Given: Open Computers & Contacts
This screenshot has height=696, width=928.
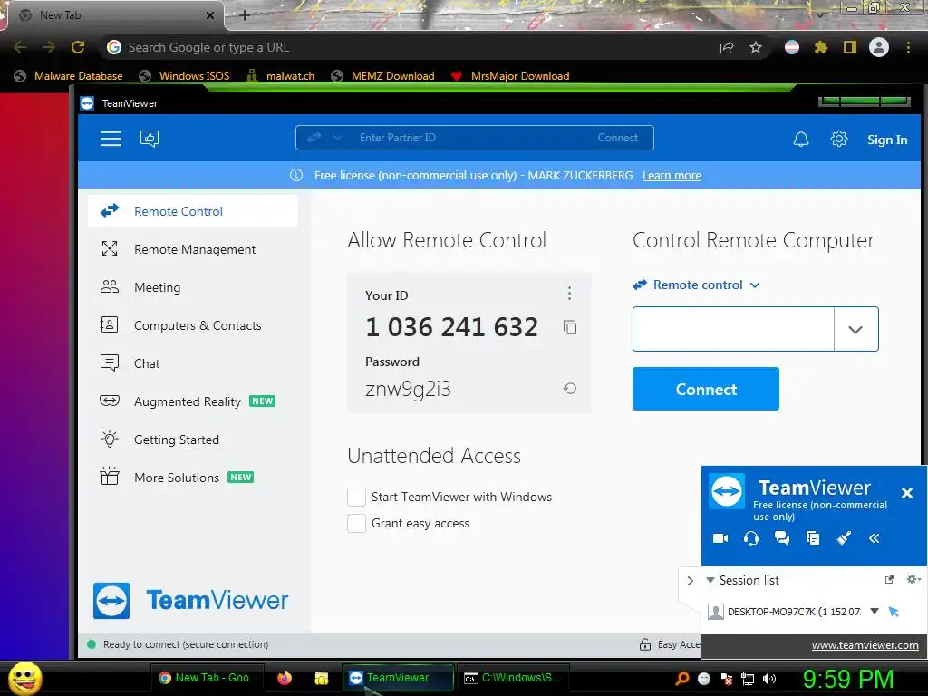Looking at the screenshot, I should pyautogui.click(x=193, y=325).
